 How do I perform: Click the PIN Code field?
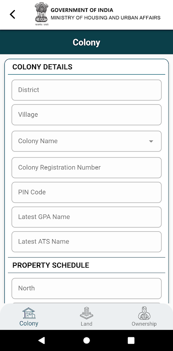click(86, 192)
